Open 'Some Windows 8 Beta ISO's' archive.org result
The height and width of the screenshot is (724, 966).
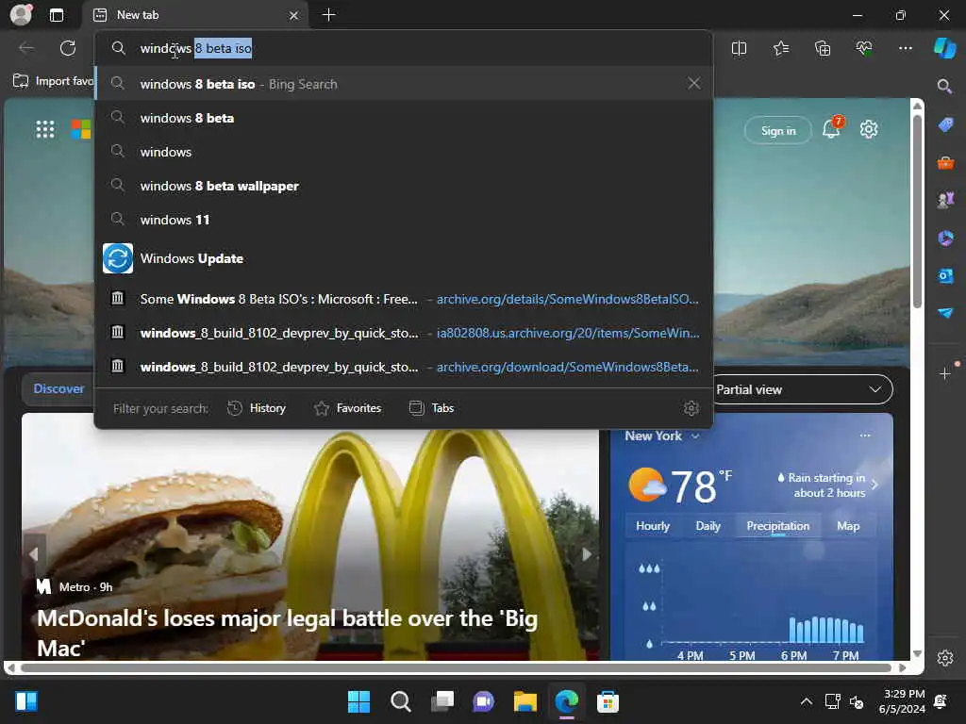coord(404,299)
